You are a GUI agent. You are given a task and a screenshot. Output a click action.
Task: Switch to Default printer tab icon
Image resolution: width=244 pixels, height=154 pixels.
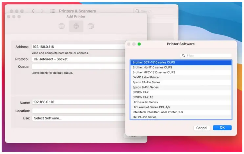(62, 26)
